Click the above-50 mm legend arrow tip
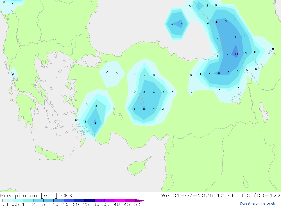Viewport: 281px width, 206px height. point(140,201)
